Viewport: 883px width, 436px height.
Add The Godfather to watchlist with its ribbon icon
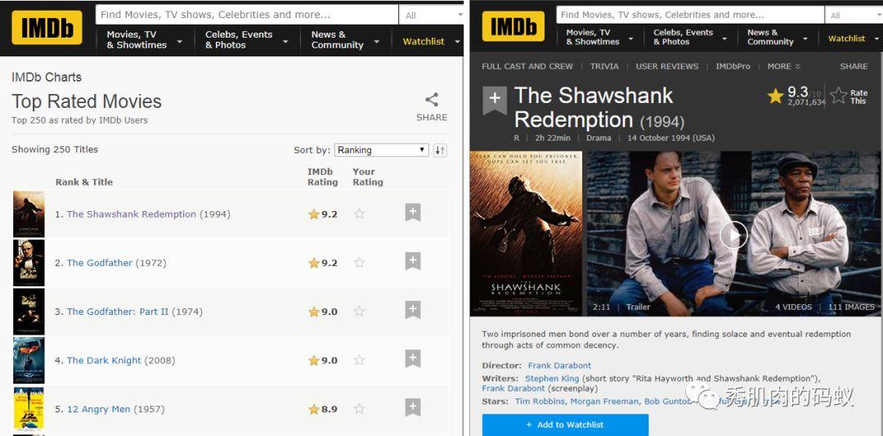point(413,262)
